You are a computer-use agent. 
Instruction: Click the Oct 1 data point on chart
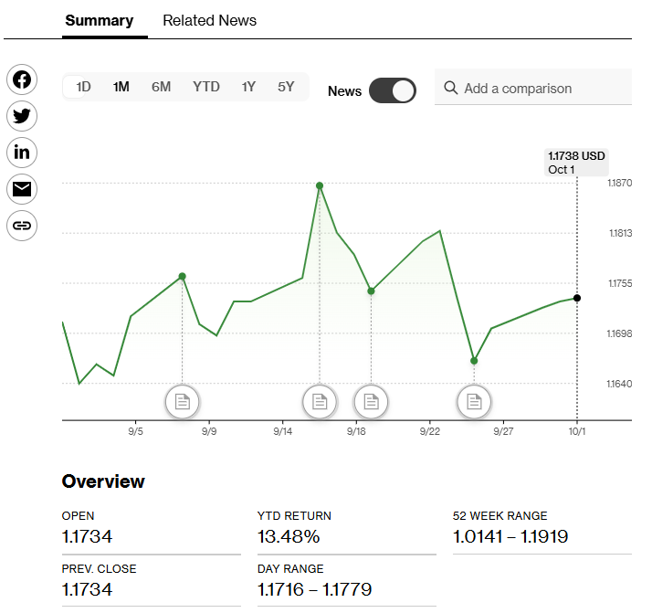(576, 298)
